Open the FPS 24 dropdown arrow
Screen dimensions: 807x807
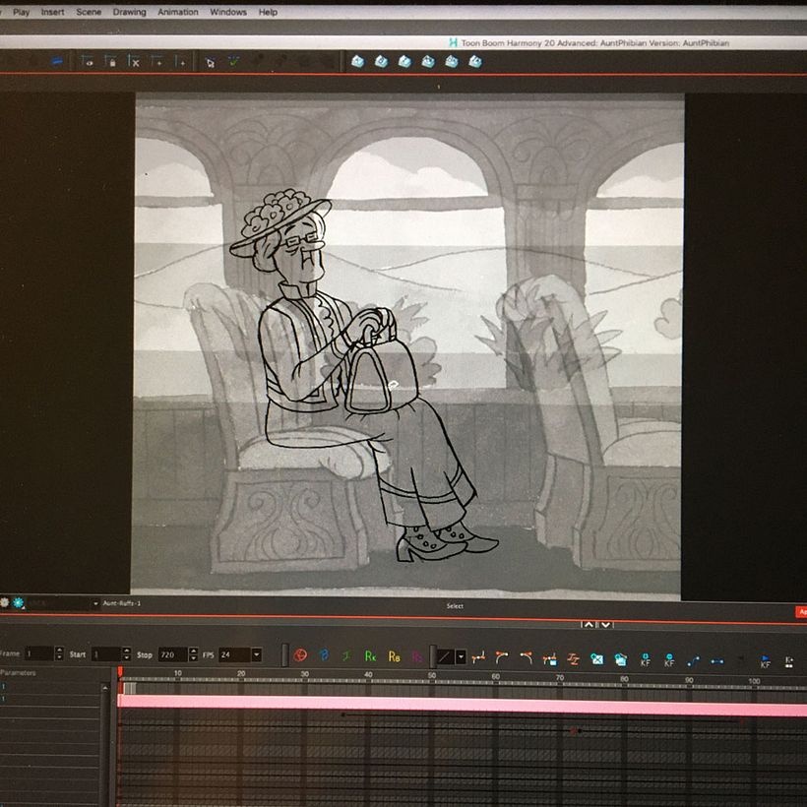pos(256,654)
